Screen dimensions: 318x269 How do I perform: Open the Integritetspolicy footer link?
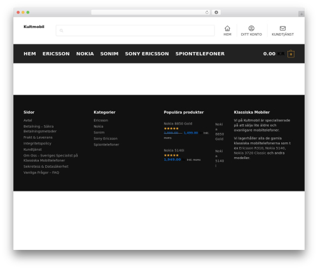[38, 143]
